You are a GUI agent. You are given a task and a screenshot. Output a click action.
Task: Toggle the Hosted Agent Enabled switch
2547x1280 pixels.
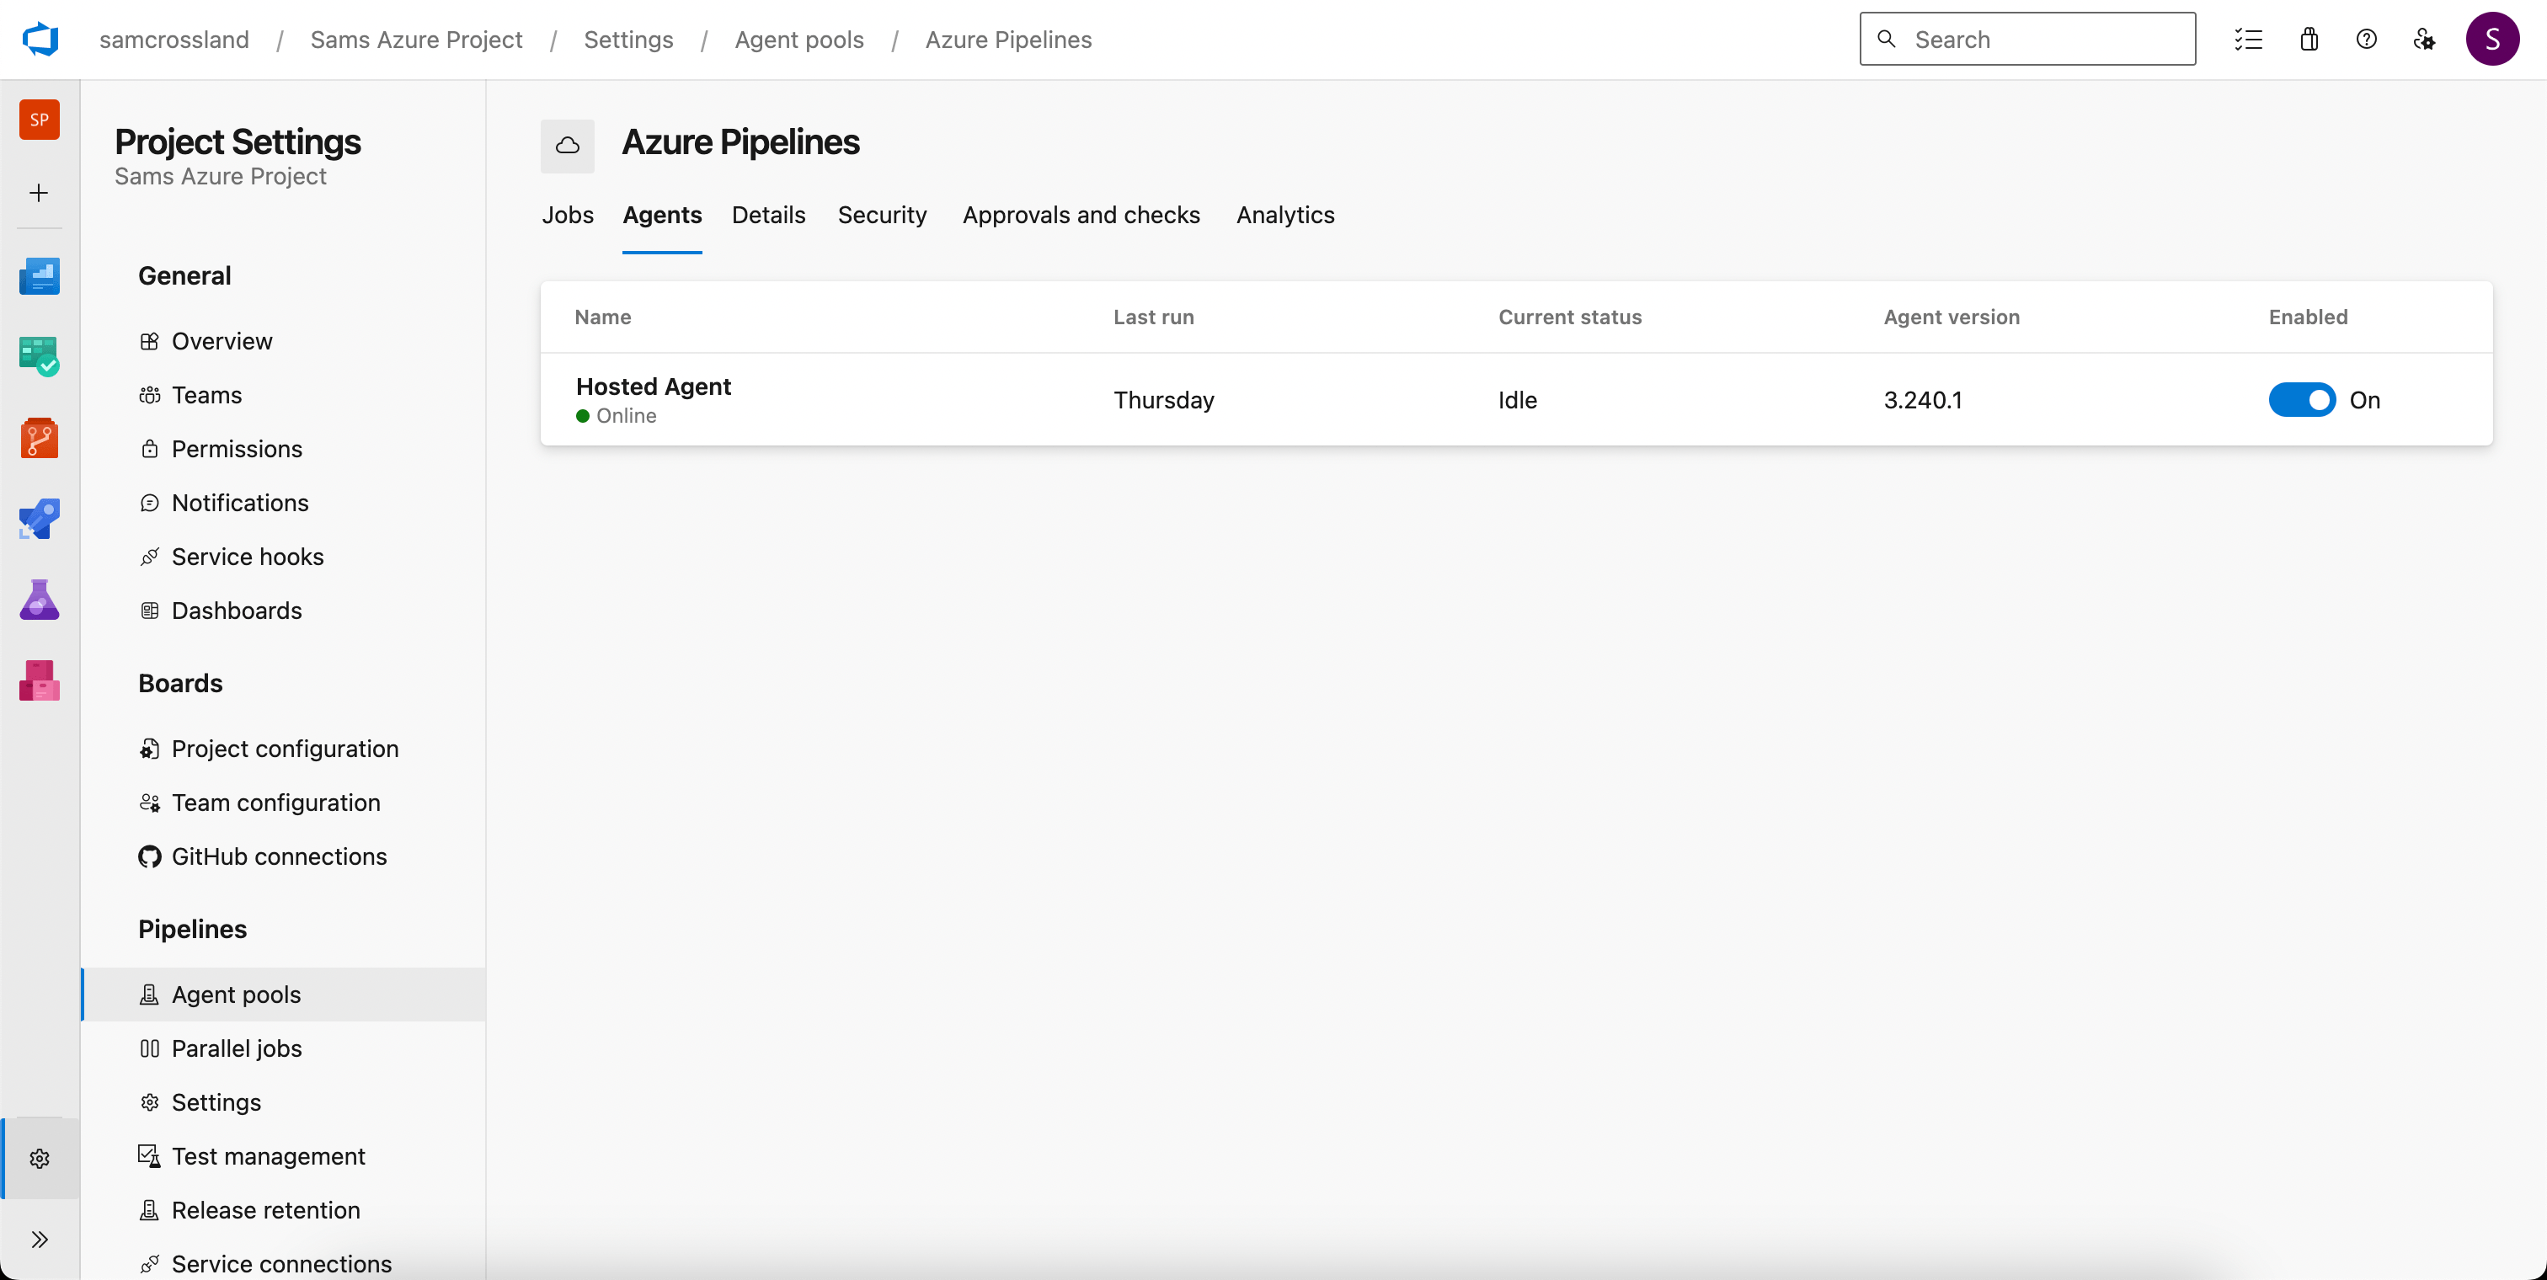pyautogui.click(x=2302, y=400)
